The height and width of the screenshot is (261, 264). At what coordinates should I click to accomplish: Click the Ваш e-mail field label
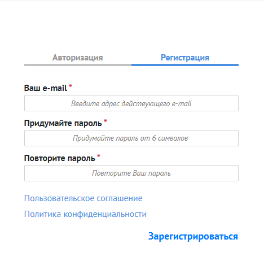46,88
